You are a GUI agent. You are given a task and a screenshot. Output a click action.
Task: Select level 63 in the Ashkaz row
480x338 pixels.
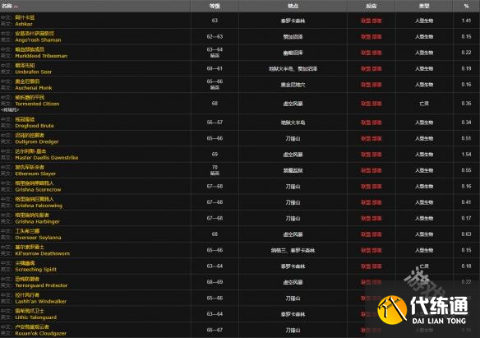(215, 21)
